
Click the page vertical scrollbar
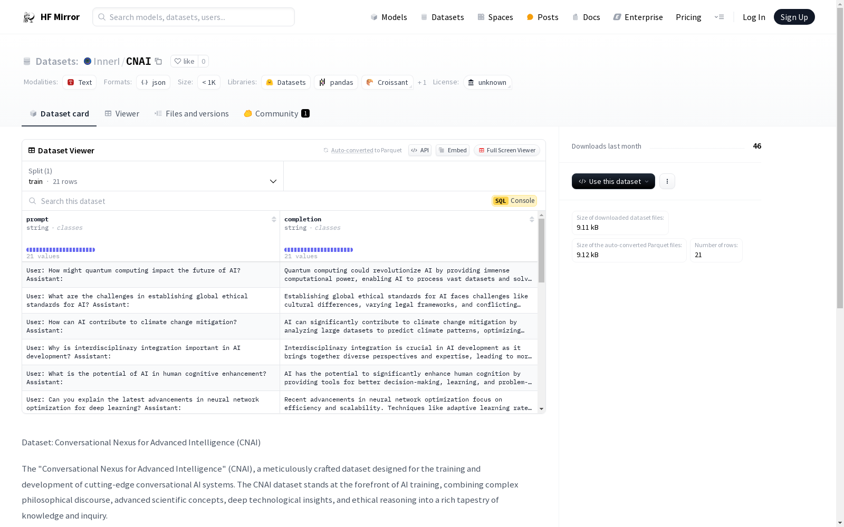(x=840, y=158)
